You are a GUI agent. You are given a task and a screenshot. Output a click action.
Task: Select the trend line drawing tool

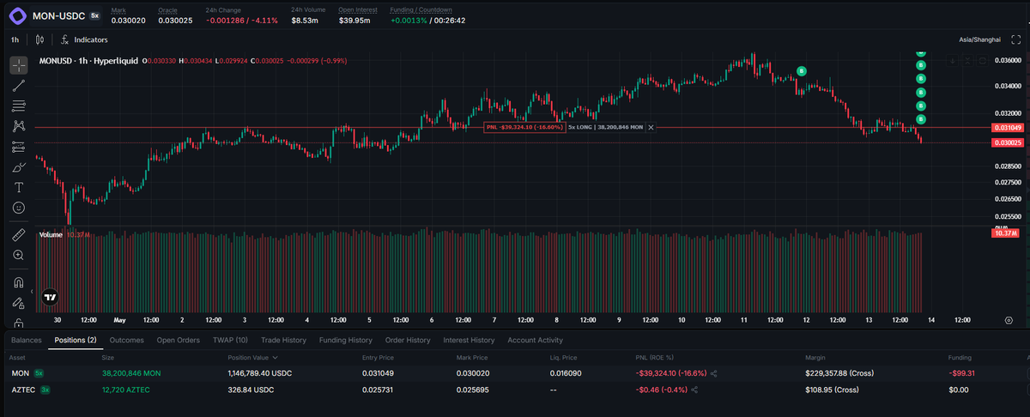click(19, 86)
